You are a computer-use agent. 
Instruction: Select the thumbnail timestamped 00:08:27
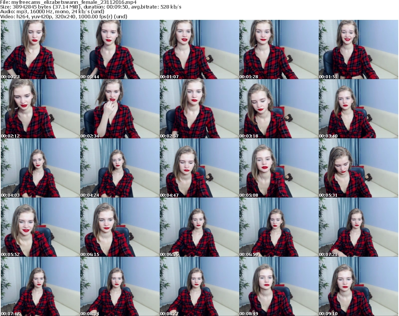[199, 286]
